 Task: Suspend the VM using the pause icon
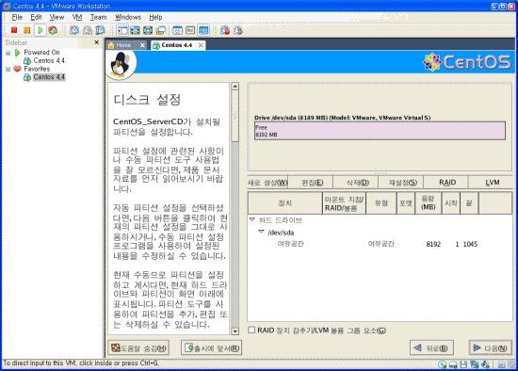(26, 30)
